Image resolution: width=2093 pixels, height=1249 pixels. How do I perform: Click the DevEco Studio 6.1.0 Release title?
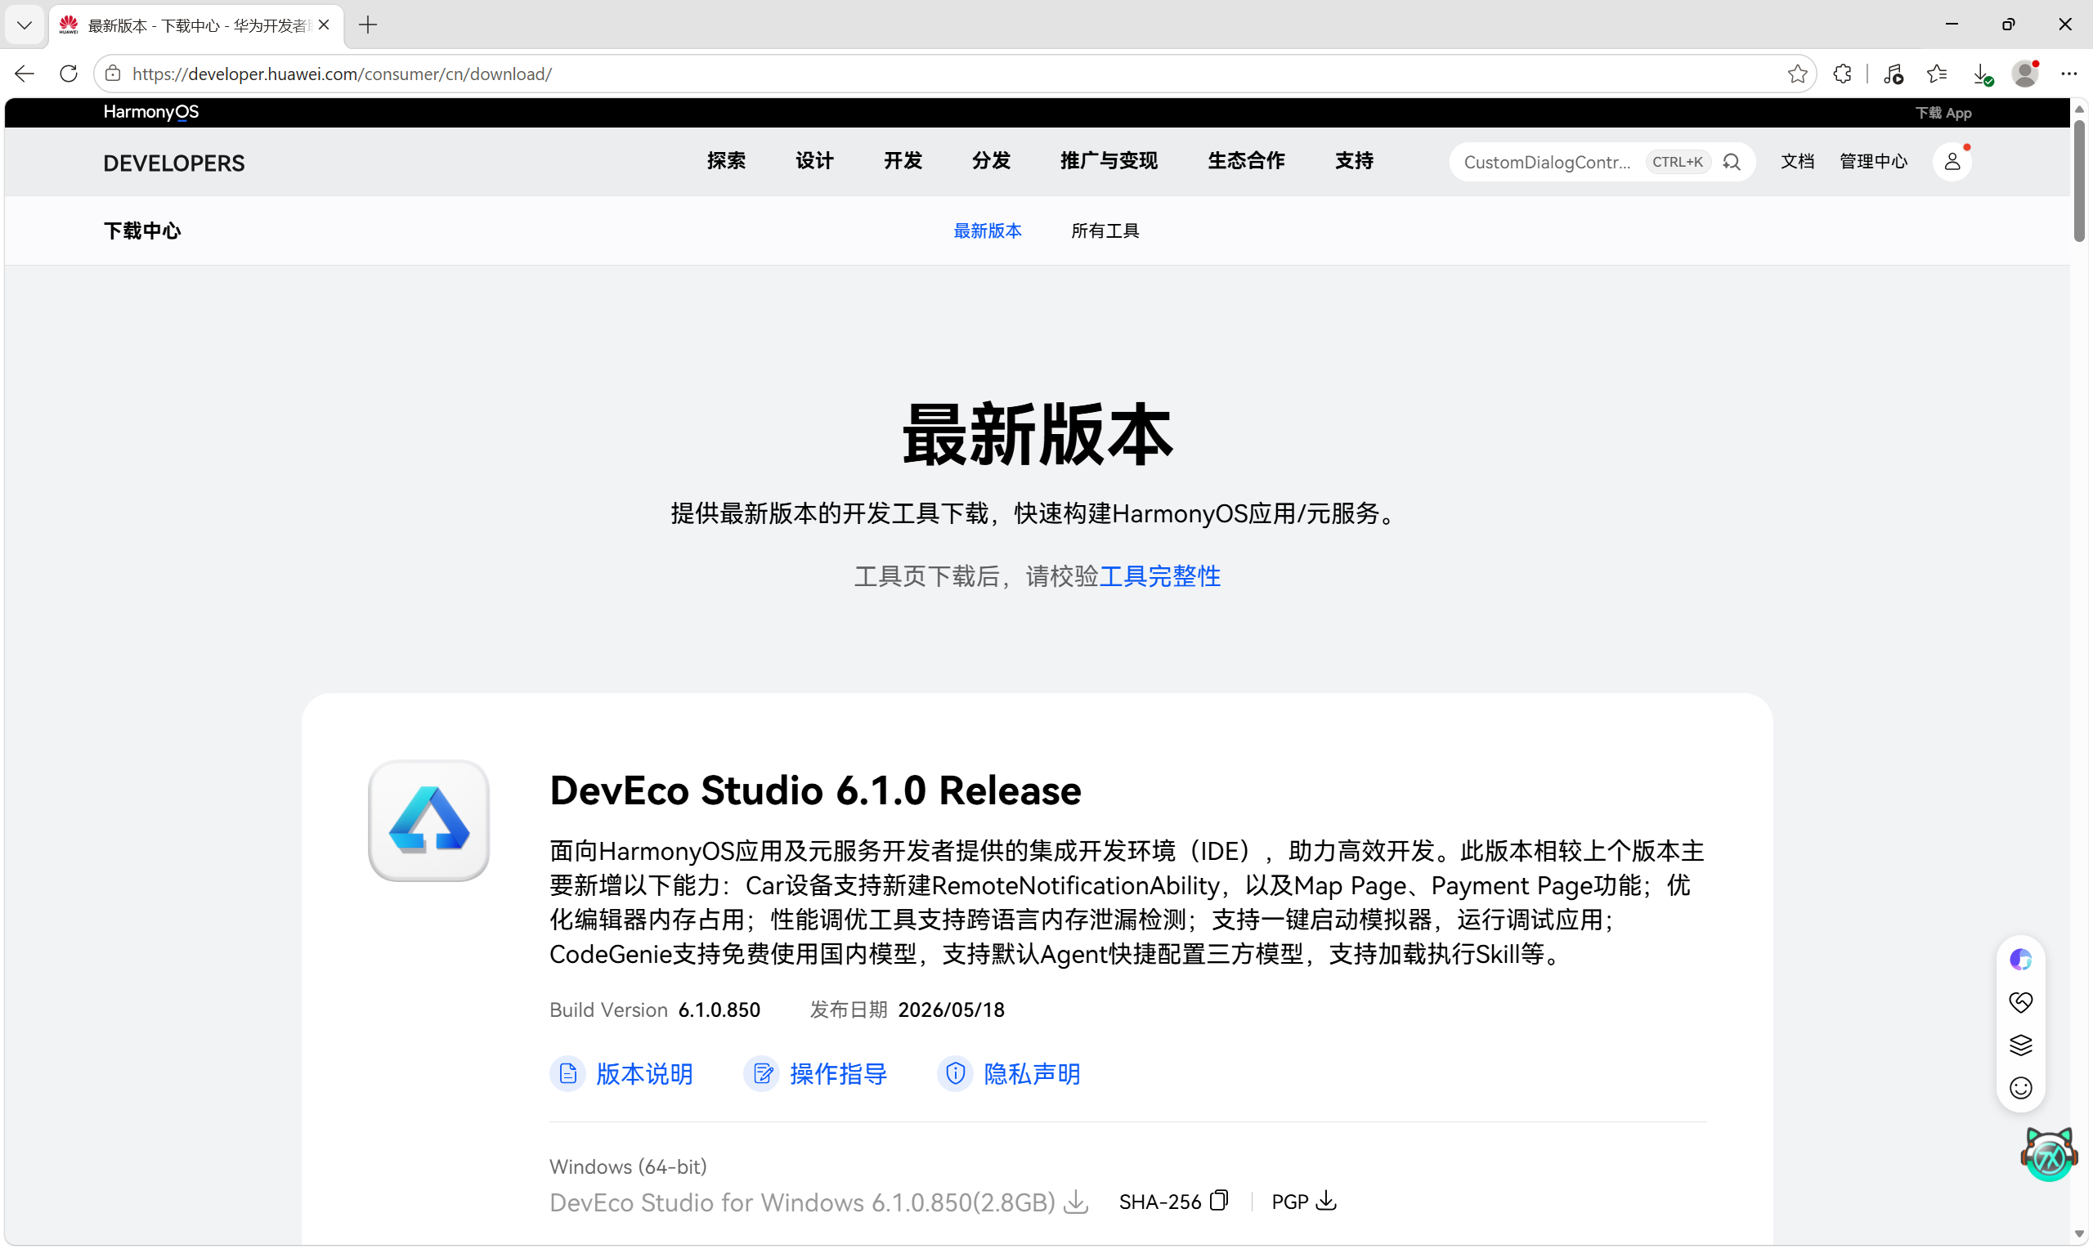coord(814,790)
